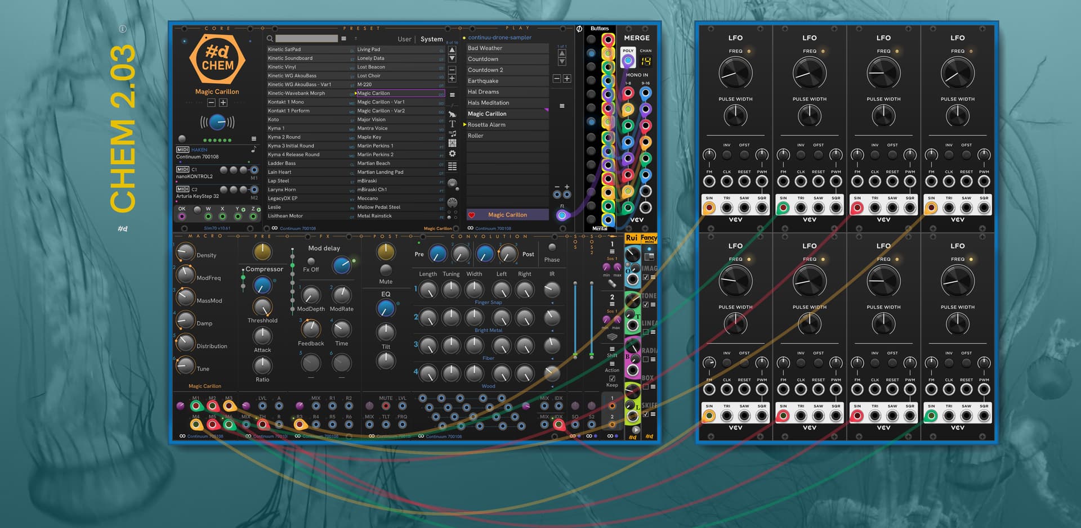Click the gear settings icon in the Preset toolbar
The image size is (1081, 528).
tap(452, 154)
